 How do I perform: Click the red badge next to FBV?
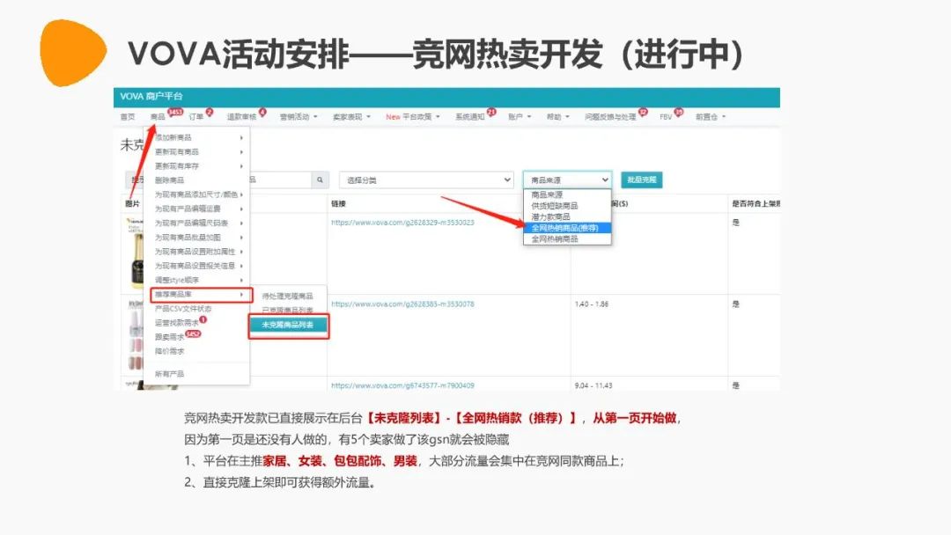coord(679,112)
